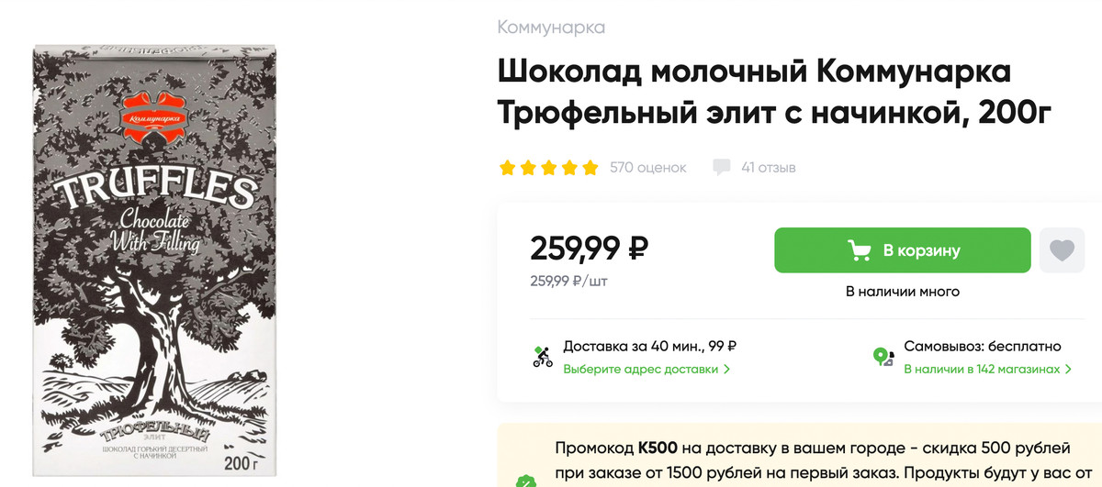
Task: Open the 'Коммунарка' brand link
Action: tap(551, 28)
